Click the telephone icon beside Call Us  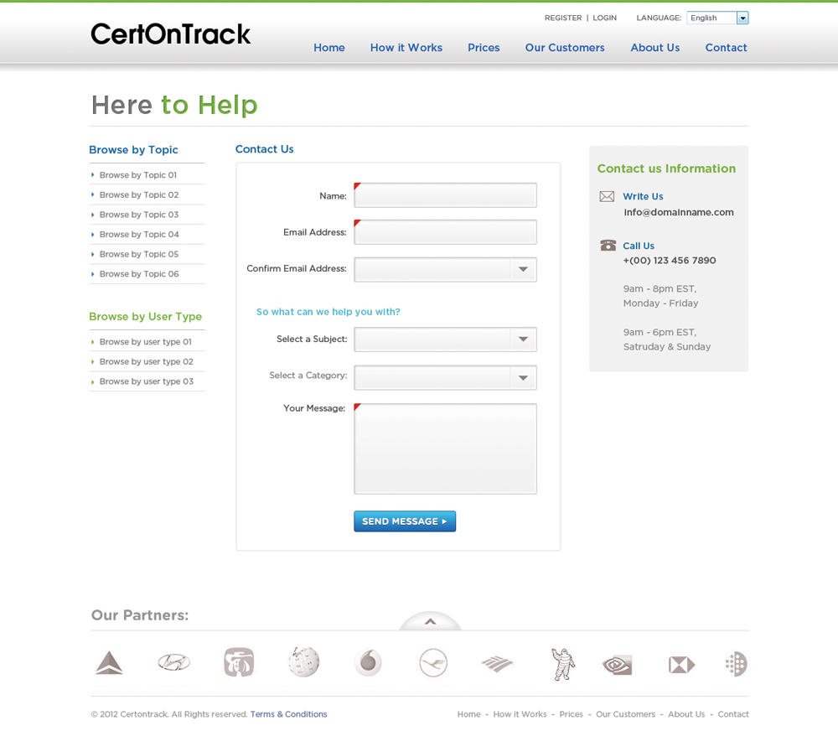pos(608,246)
